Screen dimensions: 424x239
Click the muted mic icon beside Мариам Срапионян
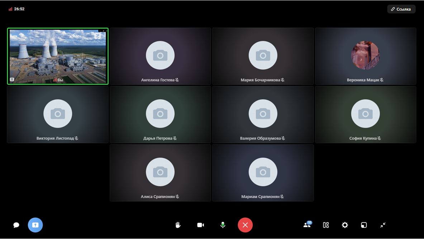(x=282, y=197)
